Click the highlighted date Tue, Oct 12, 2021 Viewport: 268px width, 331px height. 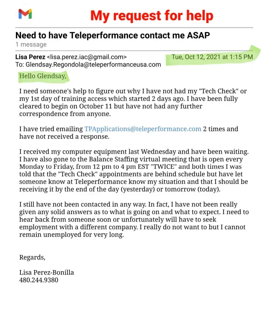coord(212,57)
